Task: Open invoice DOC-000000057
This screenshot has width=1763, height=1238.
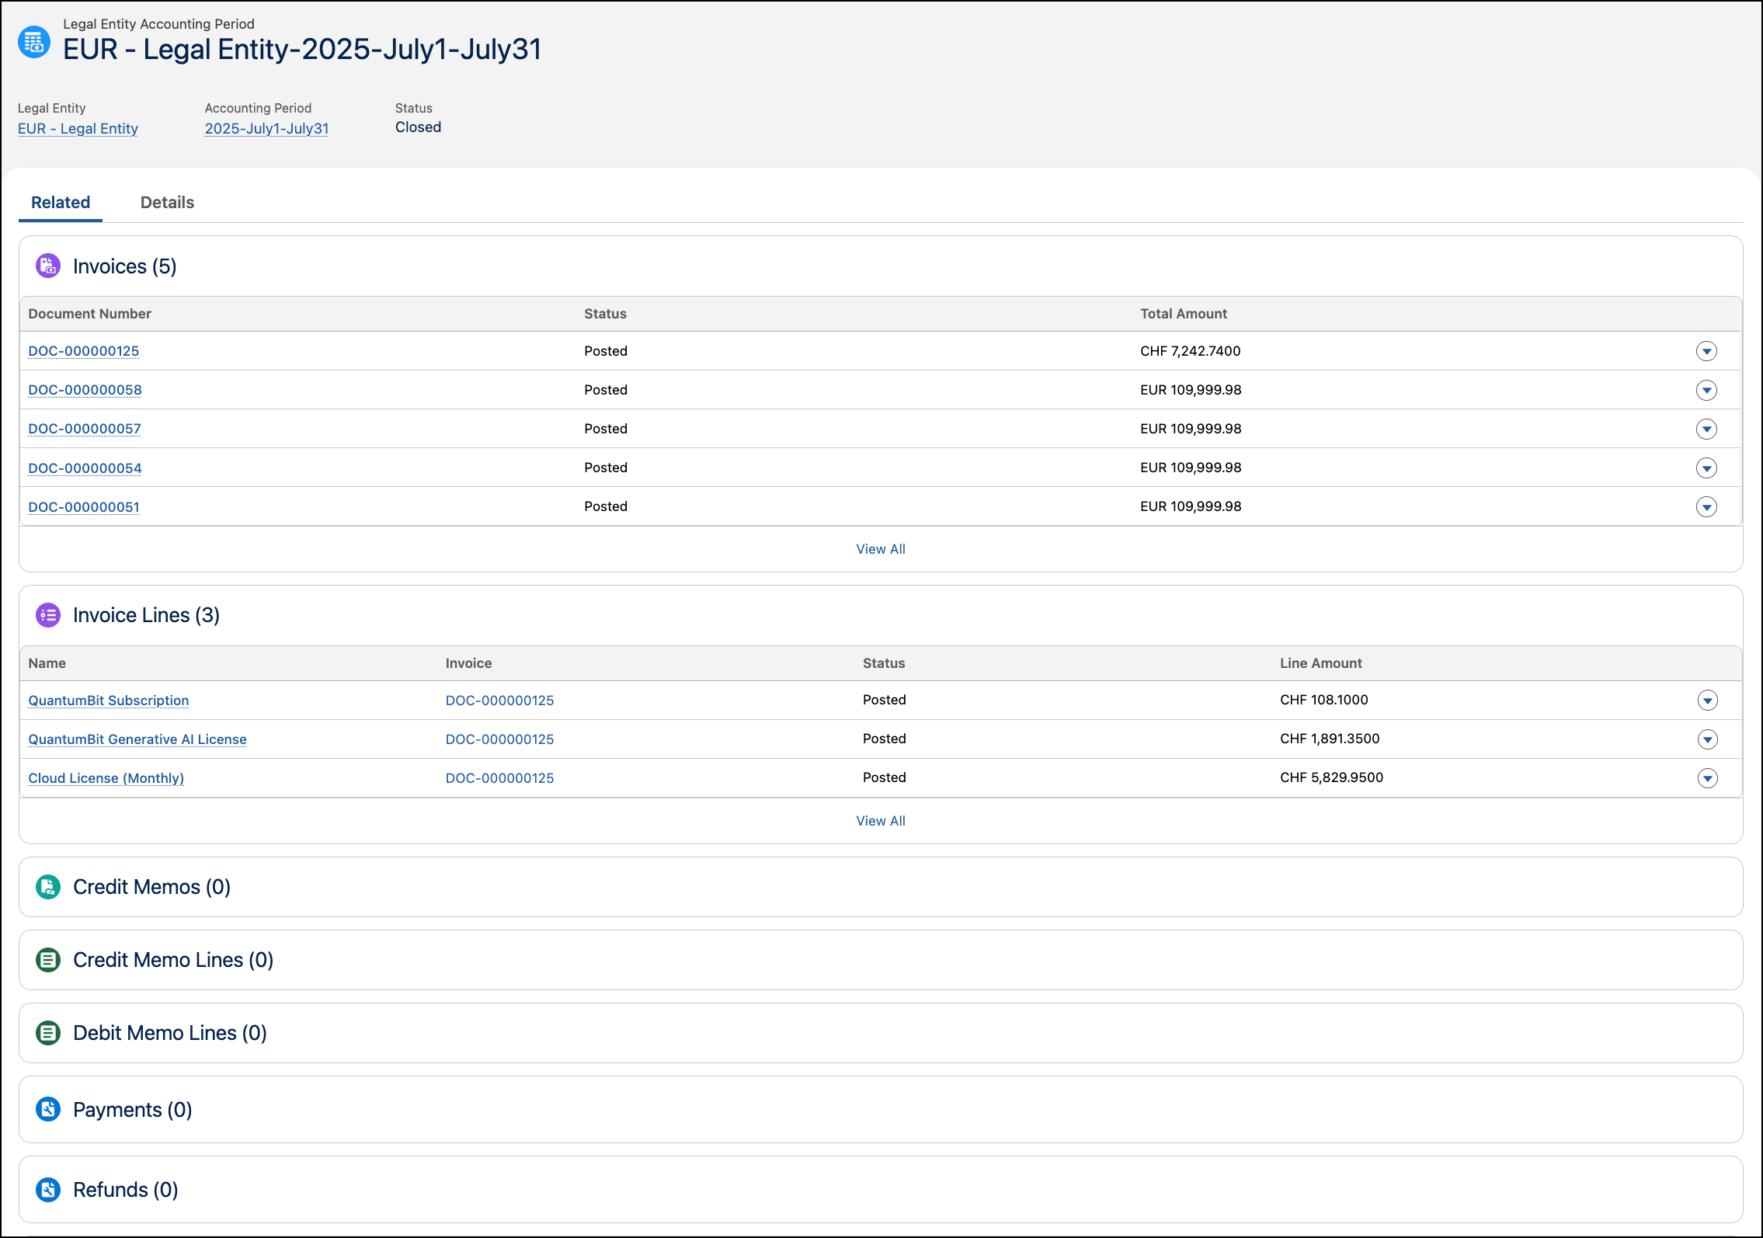Action: [x=85, y=429]
